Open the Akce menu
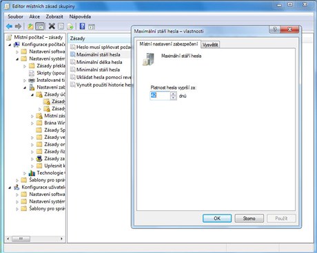This screenshot has width=317, height=253. (x=34, y=16)
